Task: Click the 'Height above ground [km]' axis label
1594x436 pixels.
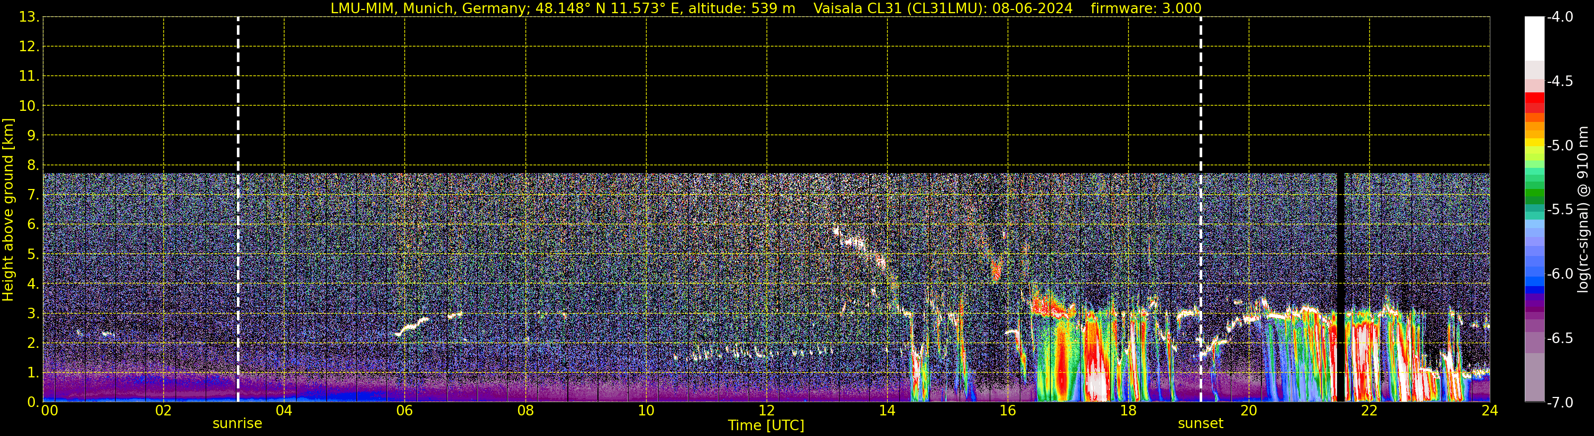Action: point(8,210)
